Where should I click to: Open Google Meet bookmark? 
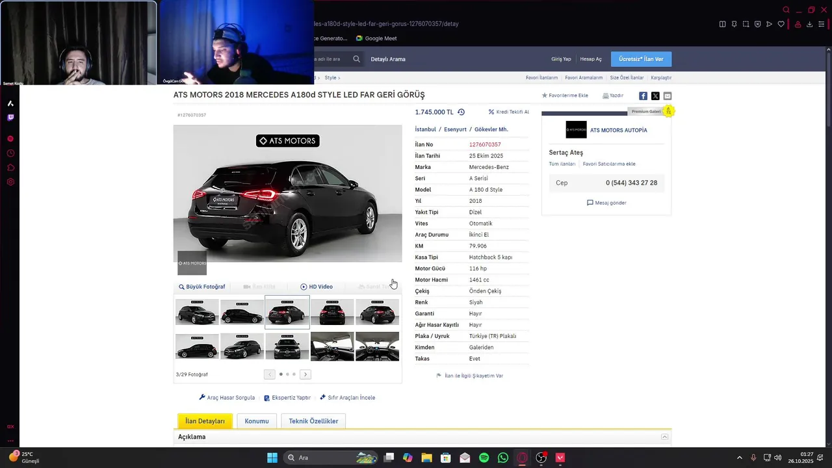click(x=376, y=38)
